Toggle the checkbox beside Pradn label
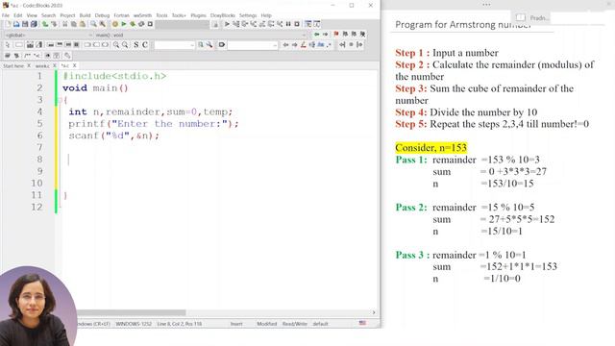 click(521, 17)
